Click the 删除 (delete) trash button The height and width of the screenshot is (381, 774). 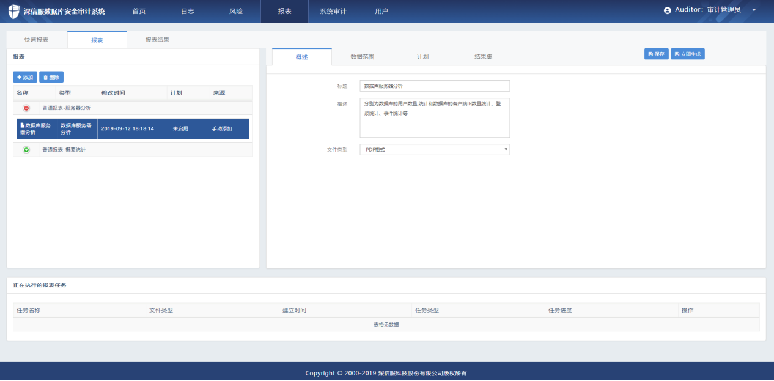coord(51,77)
